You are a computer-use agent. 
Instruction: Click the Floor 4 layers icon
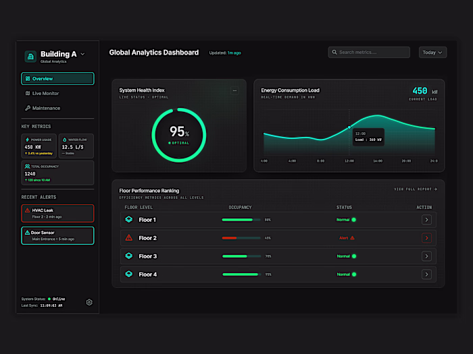(x=129, y=274)
